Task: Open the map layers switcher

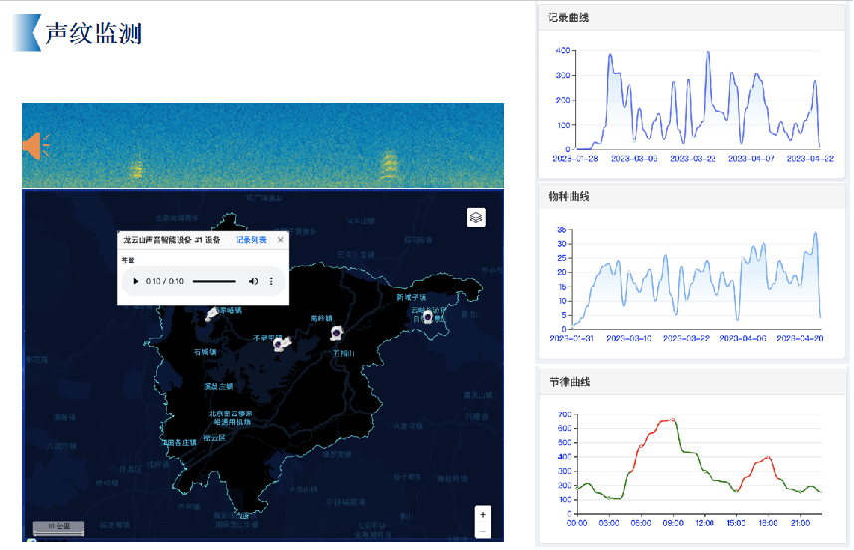Action: pos(476,218)
